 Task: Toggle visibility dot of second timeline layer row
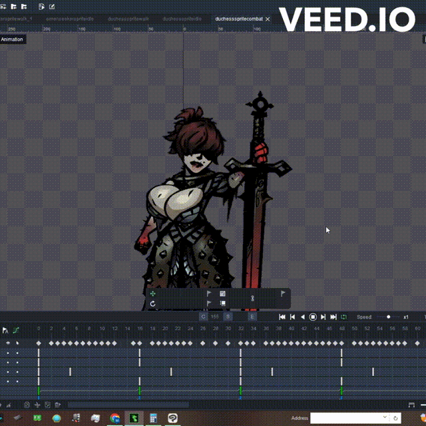[x=8, y=362]
